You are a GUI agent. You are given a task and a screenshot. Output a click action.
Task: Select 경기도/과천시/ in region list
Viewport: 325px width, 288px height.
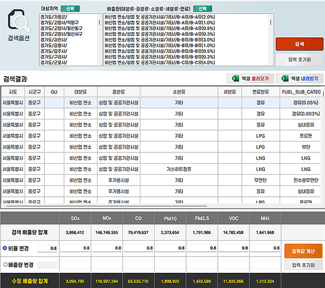click(54, 39)
